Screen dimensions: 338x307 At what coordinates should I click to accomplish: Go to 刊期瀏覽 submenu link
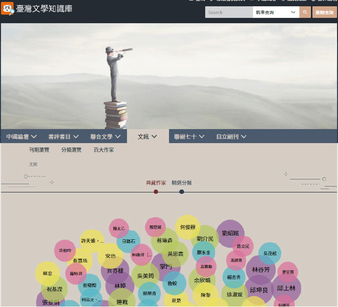coord(39,150)
